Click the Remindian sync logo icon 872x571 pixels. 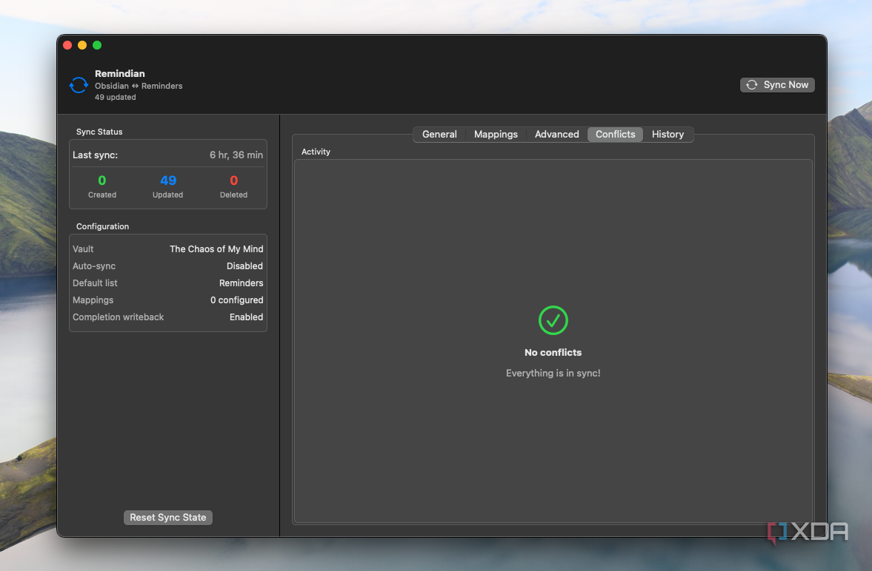(x=79, y=85)
